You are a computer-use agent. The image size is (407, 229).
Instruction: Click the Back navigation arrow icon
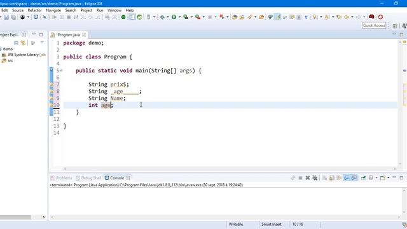(347, 17)
